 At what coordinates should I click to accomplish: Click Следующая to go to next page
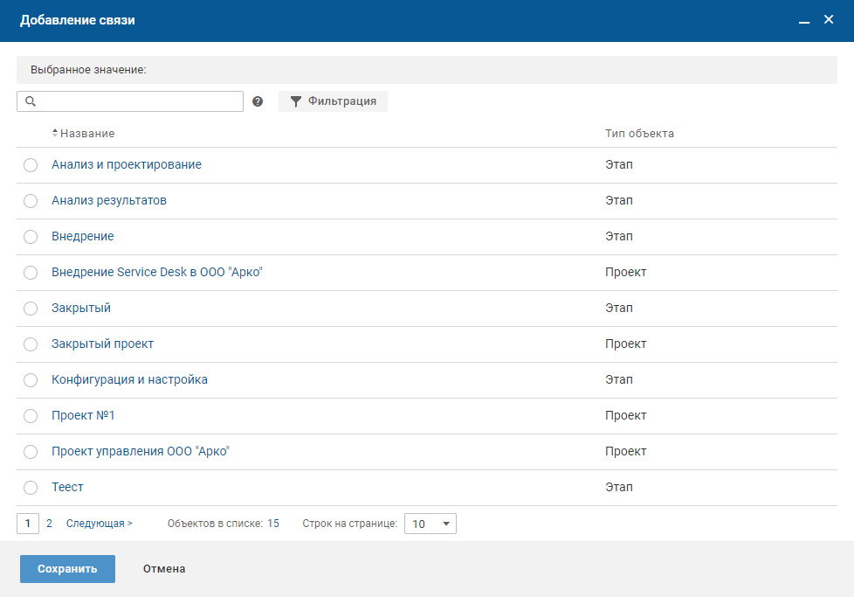(x=99, y=524)
